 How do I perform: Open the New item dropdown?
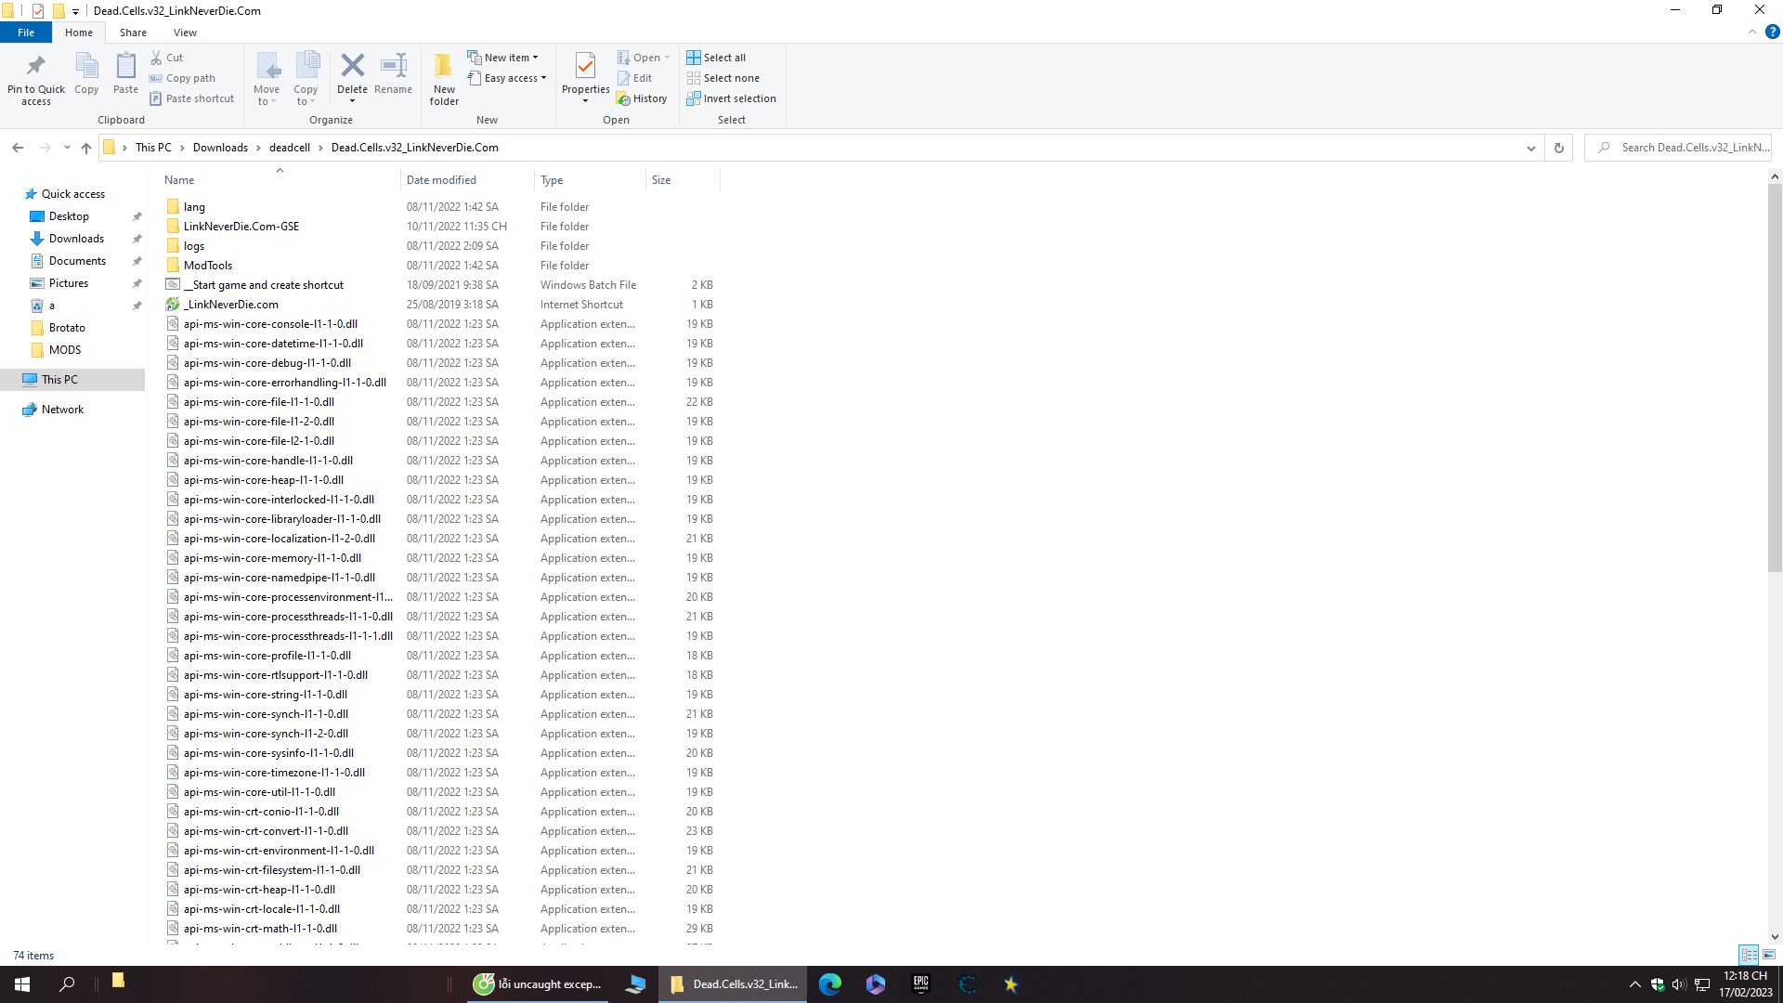503,58
